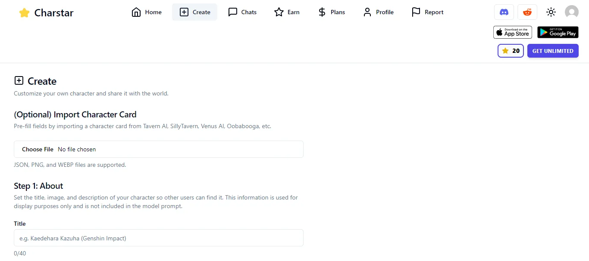This screenshot has width=589, height=261.
Task: Toggle light/dark theme sun icon
Action: 551,12
